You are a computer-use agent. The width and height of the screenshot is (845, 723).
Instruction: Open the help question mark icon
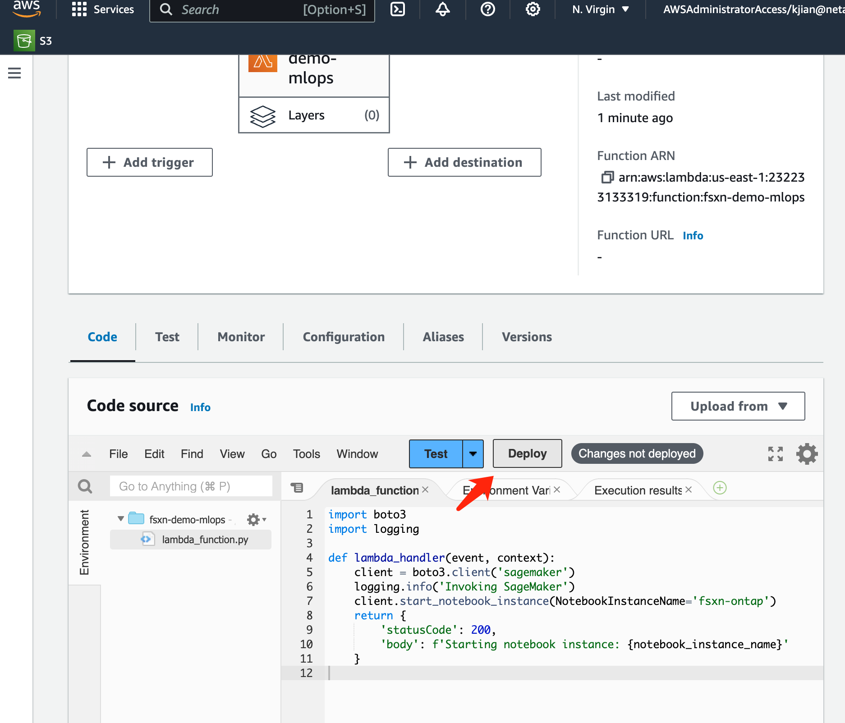(487, 9)
